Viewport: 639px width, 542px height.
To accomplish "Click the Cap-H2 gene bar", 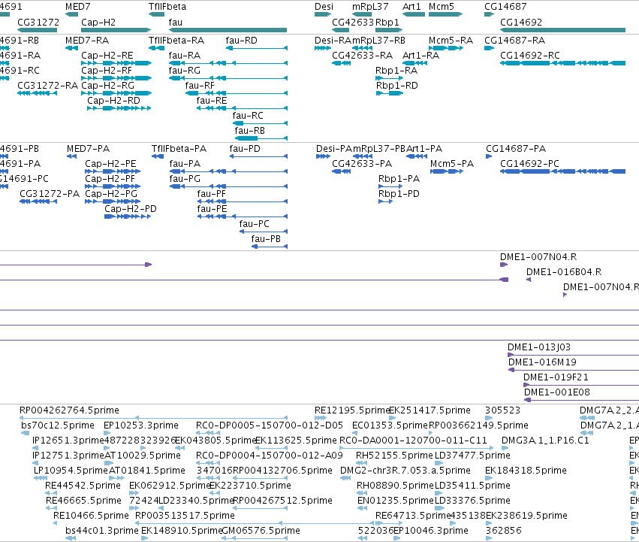I will (116, 30).
